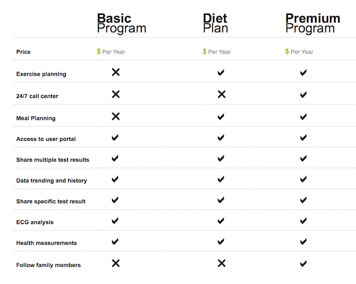Click Premium checkmark for Data trending and history
Viewport: 356px width, 284px height.
[303, 179]
